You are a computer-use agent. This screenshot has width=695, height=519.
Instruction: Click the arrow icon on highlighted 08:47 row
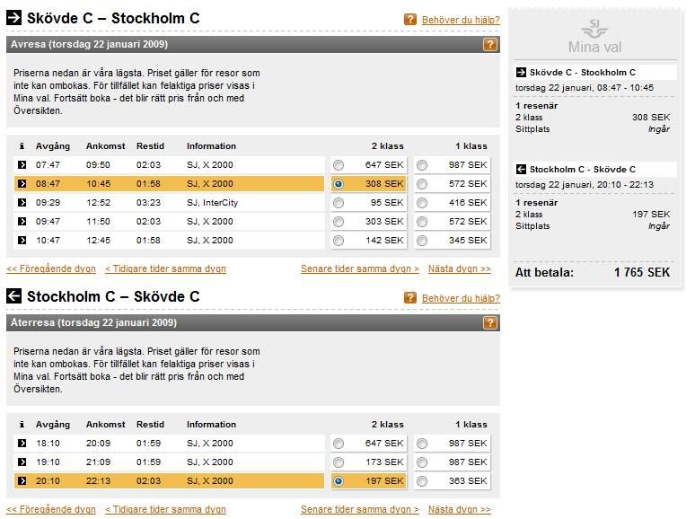(22, 183)
